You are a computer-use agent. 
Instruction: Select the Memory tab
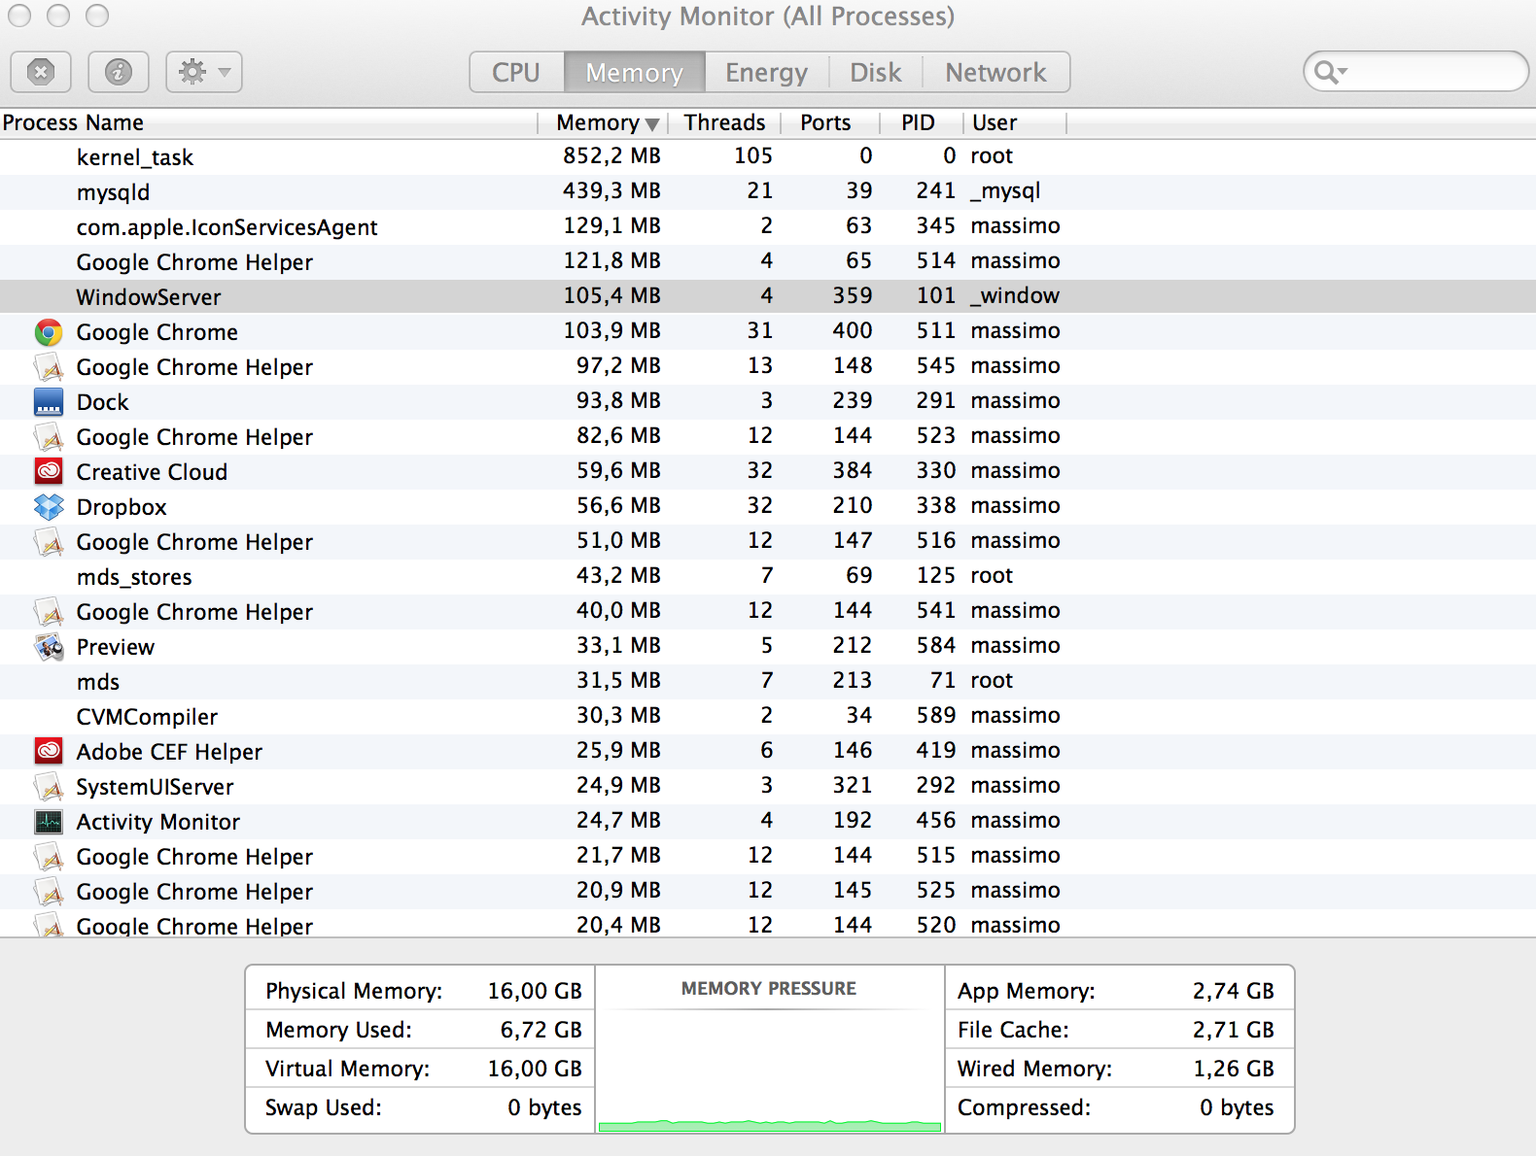click(635, 72)
